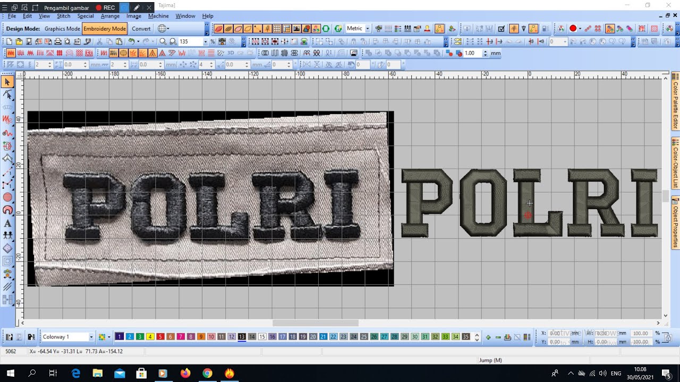Cut selection with the scissors icon
680x382 pixels.
(99, 41)
